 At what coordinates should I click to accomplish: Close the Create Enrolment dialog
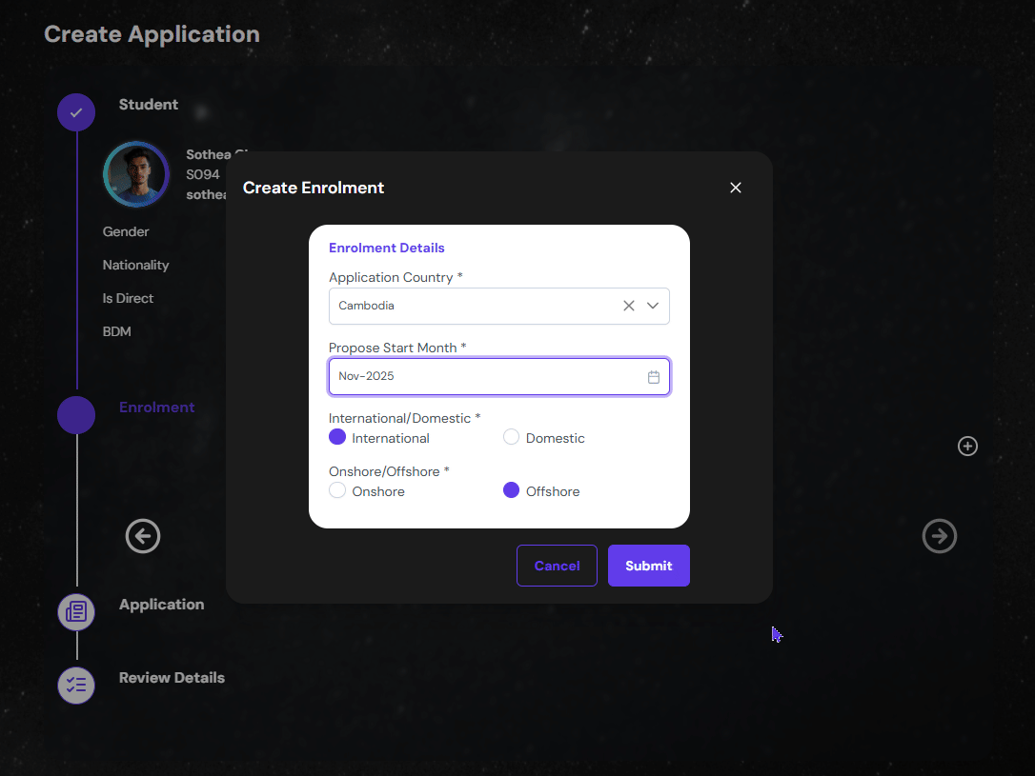735,188
